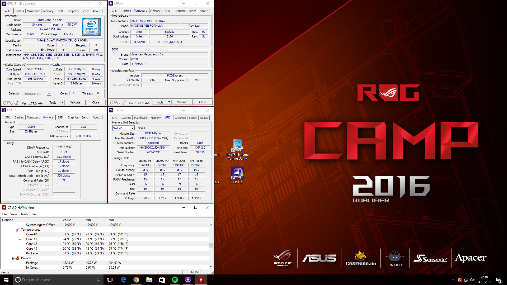Open About tab in SPD window
Screen dimensions: 507x285
click(x=204, y=118)
